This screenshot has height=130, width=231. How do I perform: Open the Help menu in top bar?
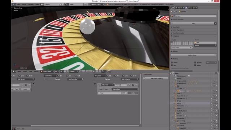point(37,4)
